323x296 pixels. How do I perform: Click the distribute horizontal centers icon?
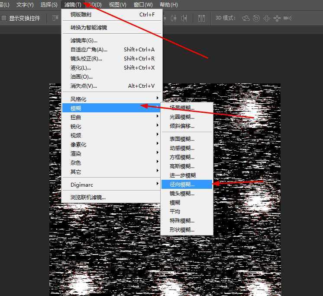174,18
